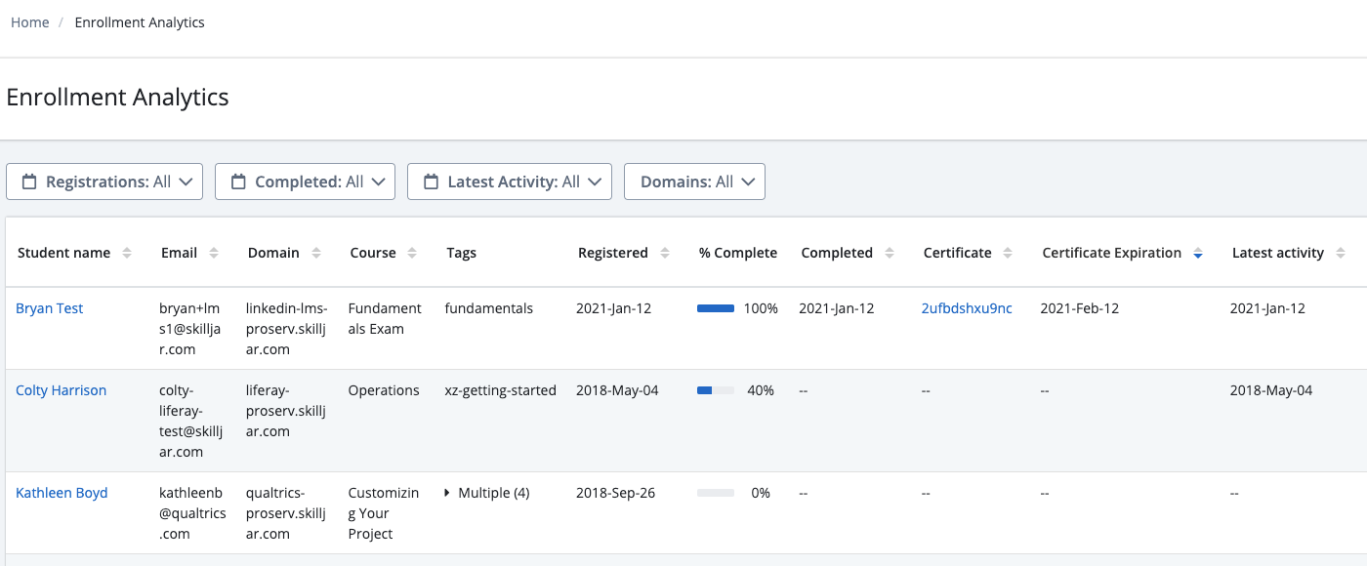
Task: Select domain qualtrics-proserv.skilljar.com
Action: click(286, 513)
